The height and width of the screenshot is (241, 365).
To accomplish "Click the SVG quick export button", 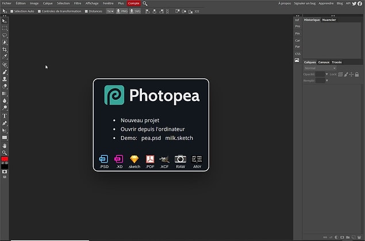I will tap(135, 11).
